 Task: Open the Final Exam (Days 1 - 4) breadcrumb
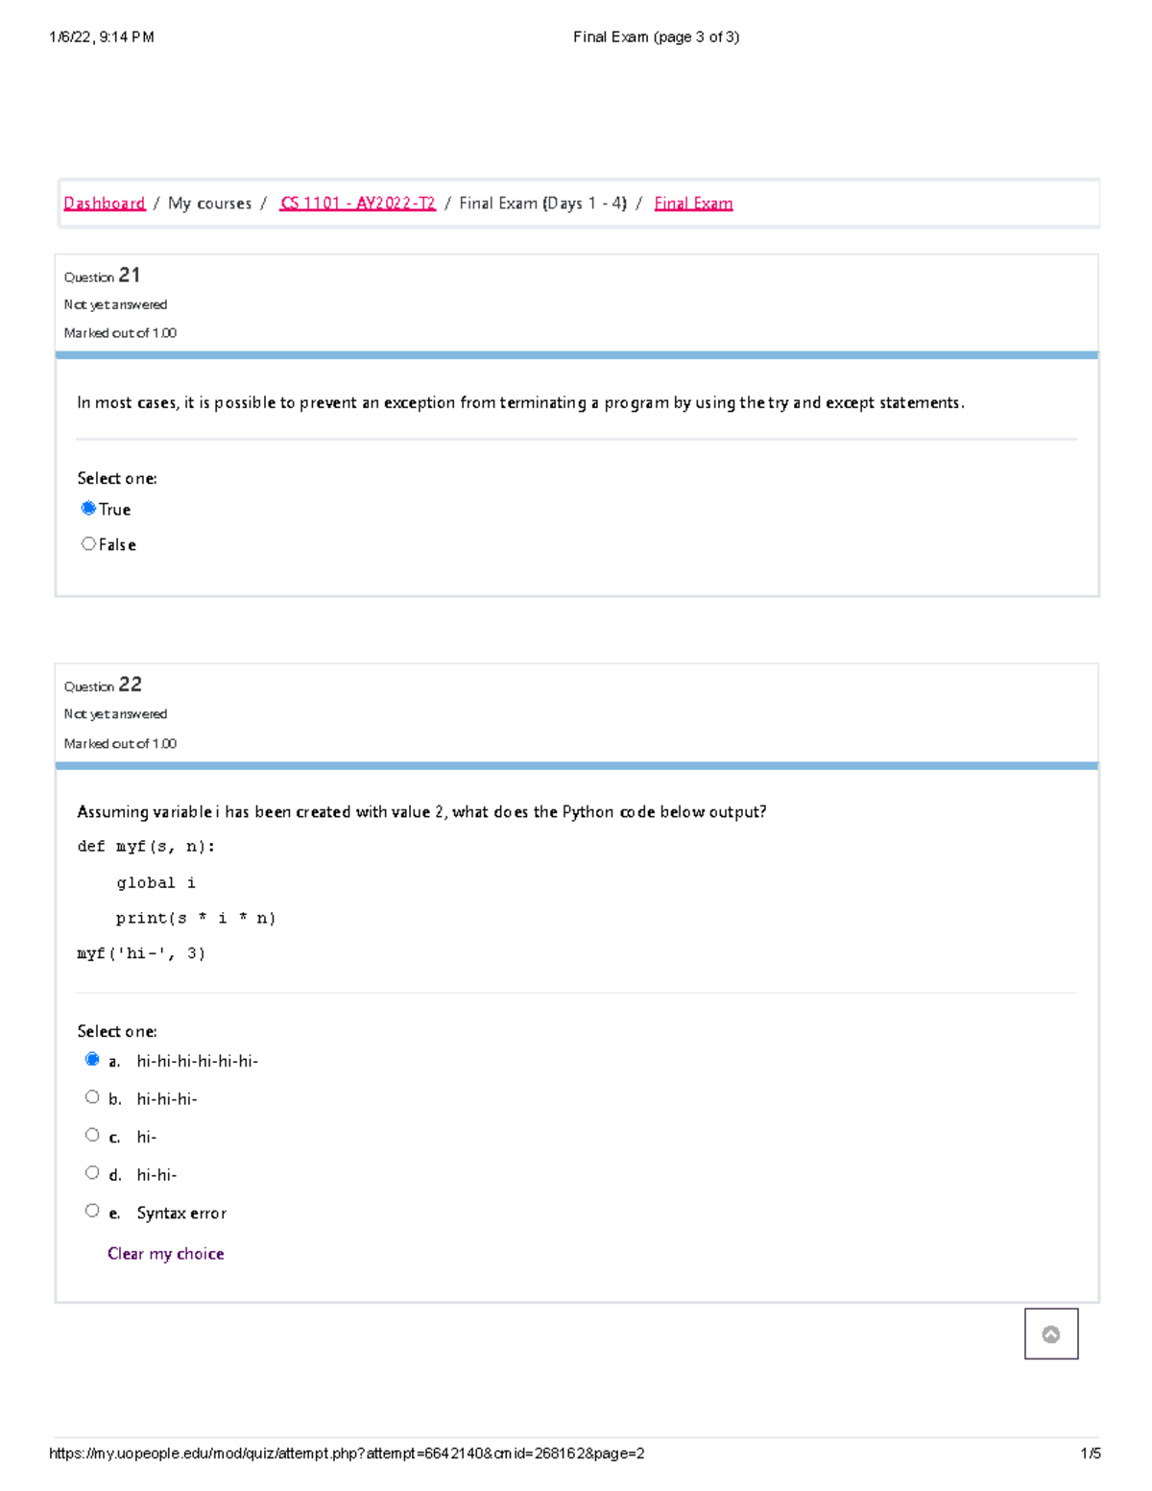point(542,203)
